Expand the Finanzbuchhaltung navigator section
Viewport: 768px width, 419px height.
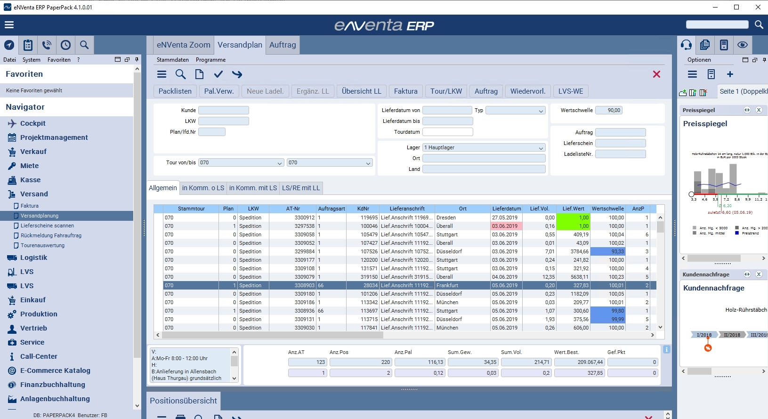pyautogui.click(x=53, y=385)
